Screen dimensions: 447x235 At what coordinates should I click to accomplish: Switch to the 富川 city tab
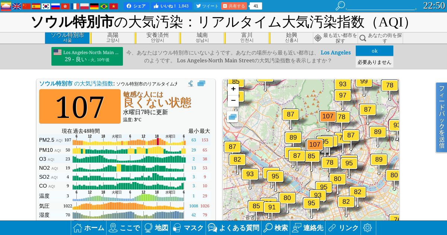click(x=247, y=38)
